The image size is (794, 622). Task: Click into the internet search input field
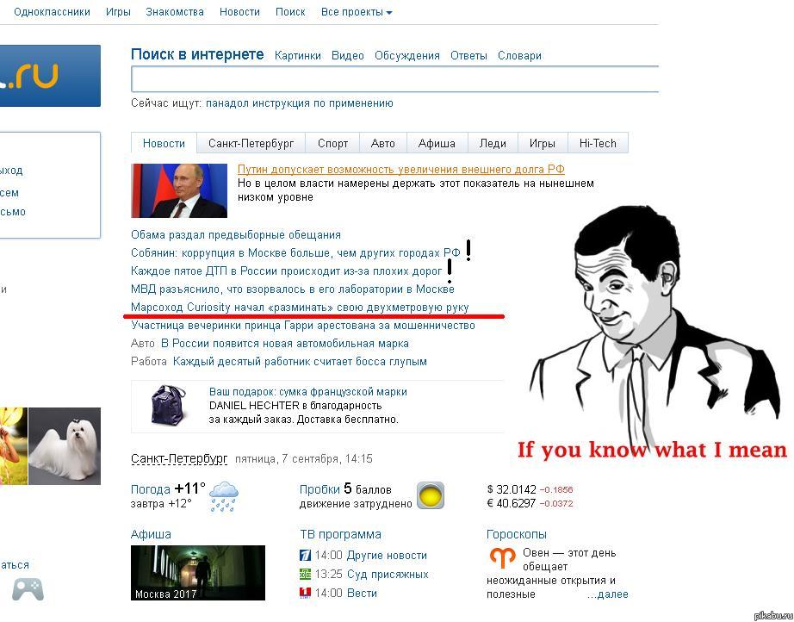point(395,79)
